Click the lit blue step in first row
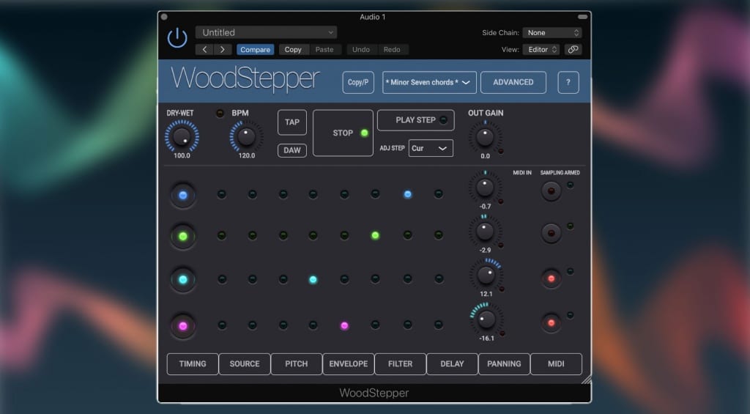 407,194
